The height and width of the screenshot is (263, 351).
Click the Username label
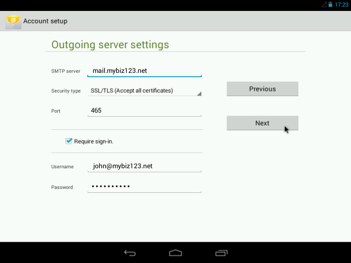coord(63,167)
